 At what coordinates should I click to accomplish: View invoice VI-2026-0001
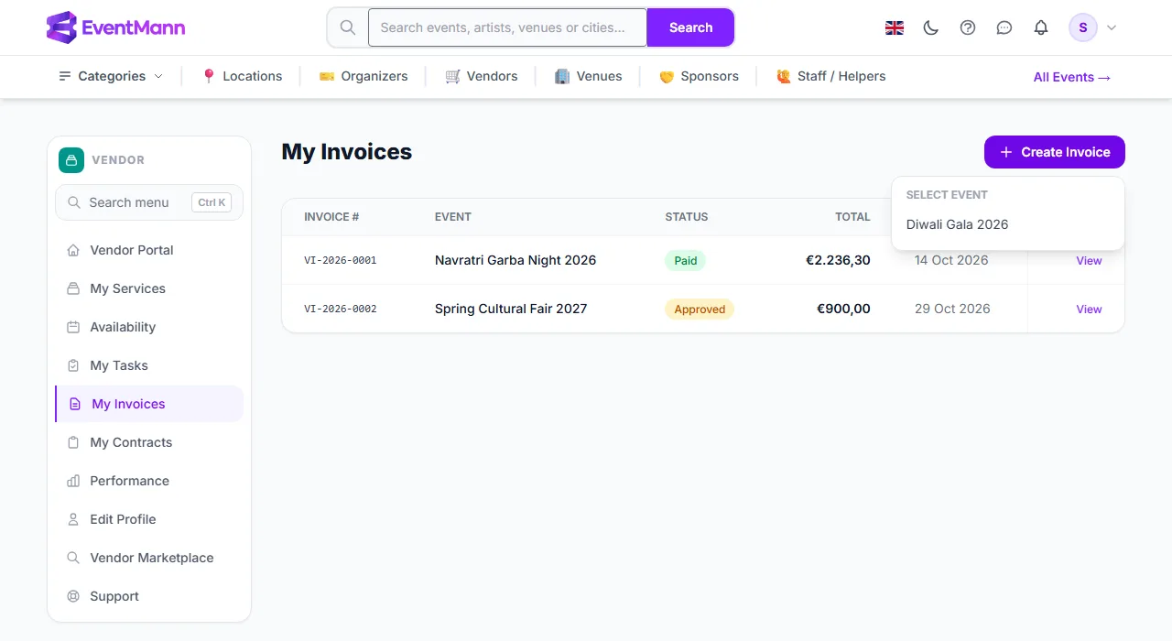pos(1089,261)
